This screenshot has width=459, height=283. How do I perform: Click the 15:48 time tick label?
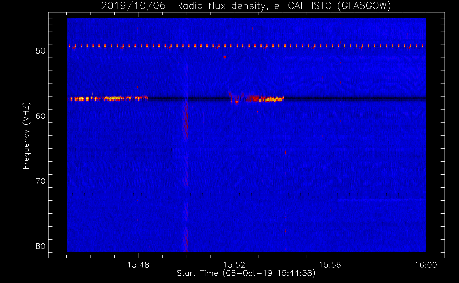138,265
